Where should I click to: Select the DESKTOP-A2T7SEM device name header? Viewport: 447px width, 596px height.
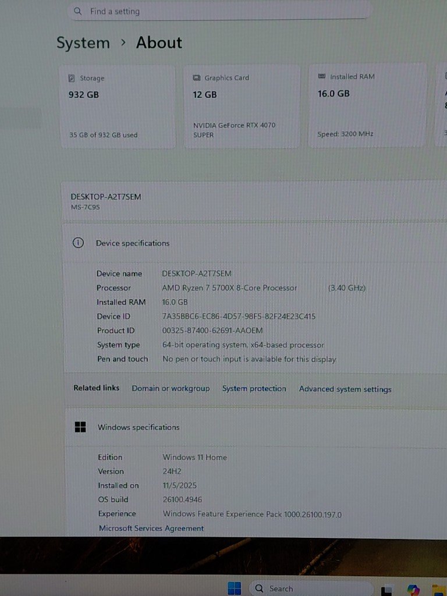tap(106, 197)
